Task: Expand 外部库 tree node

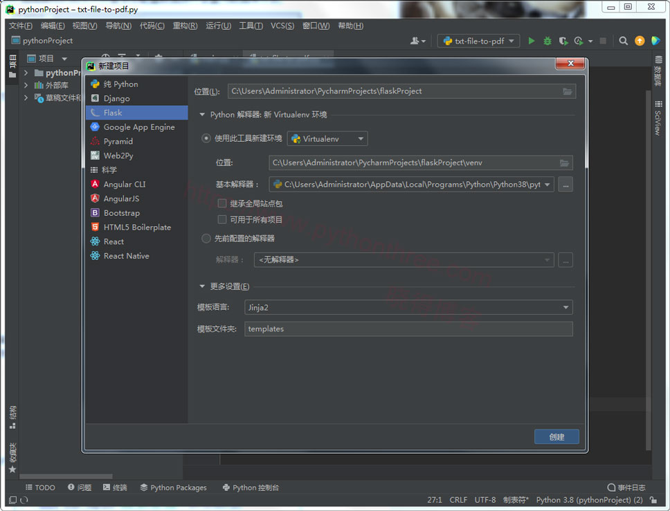Action: [26, 85]
